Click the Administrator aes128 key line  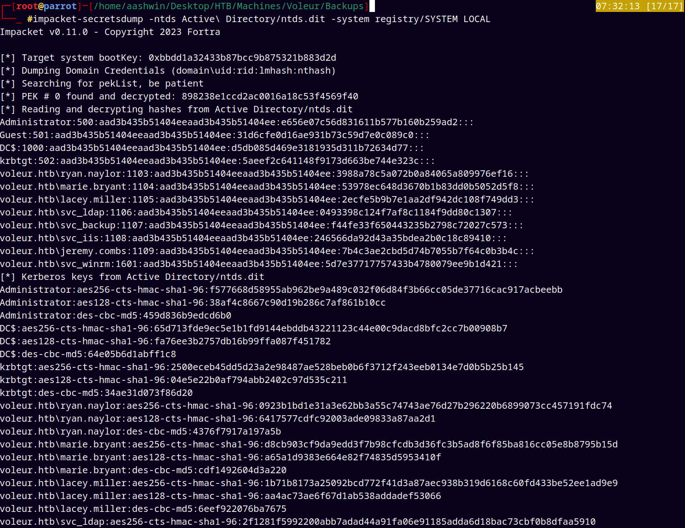click(193, 302)
